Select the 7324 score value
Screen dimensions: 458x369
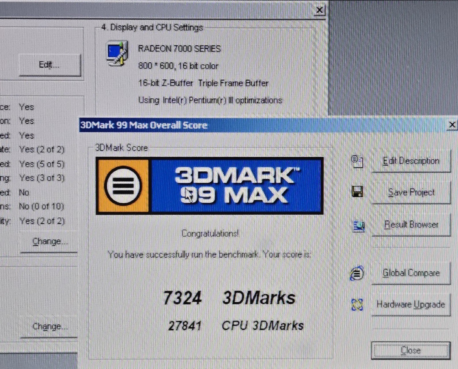[182, 298]
